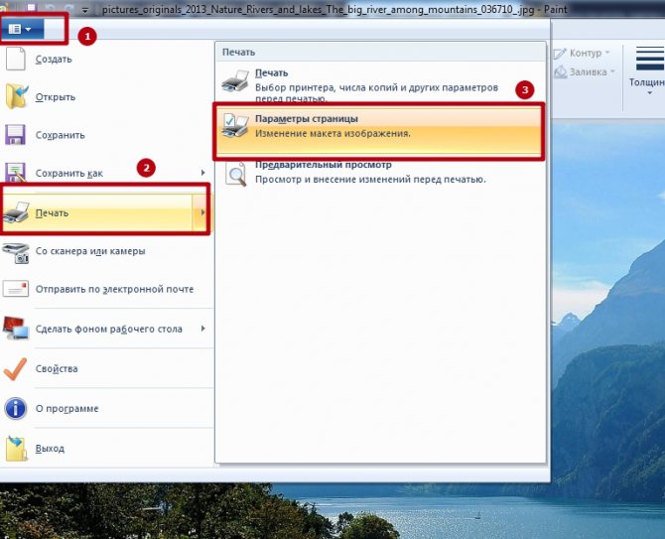Toggle the blue Paint file menu button

coord(20,29)
